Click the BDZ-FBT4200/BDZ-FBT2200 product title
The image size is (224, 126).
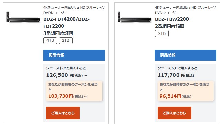66,22
